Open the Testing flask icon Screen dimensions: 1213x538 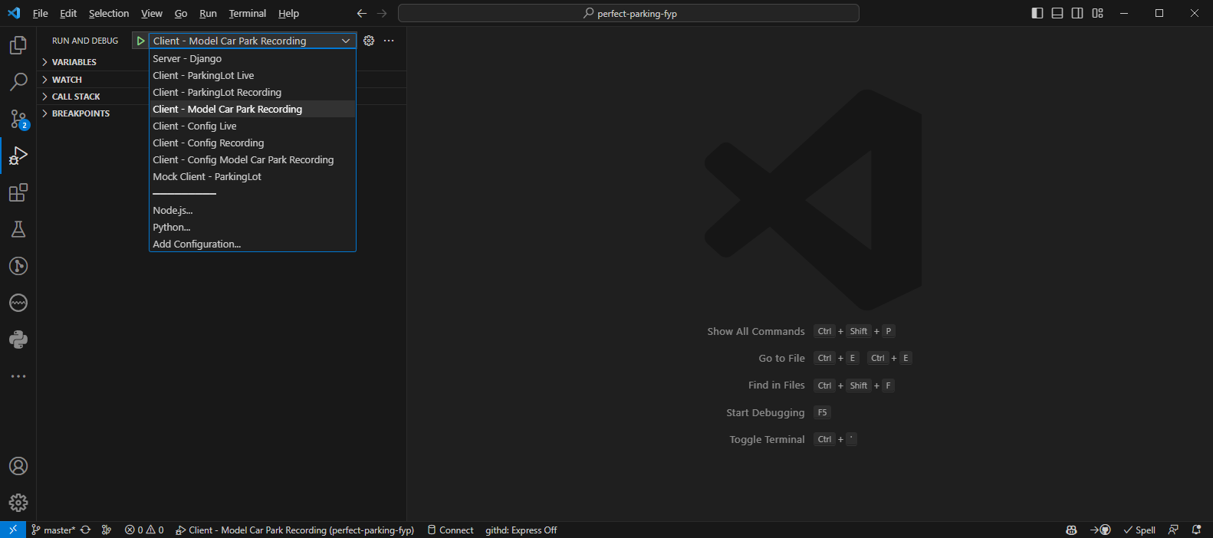pos(18,229)
